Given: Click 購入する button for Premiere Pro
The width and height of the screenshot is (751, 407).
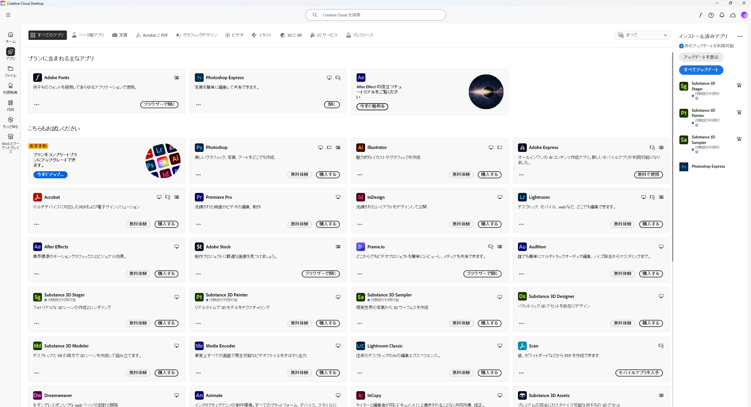Looking at the screenshot, I should tap(328, 224).
